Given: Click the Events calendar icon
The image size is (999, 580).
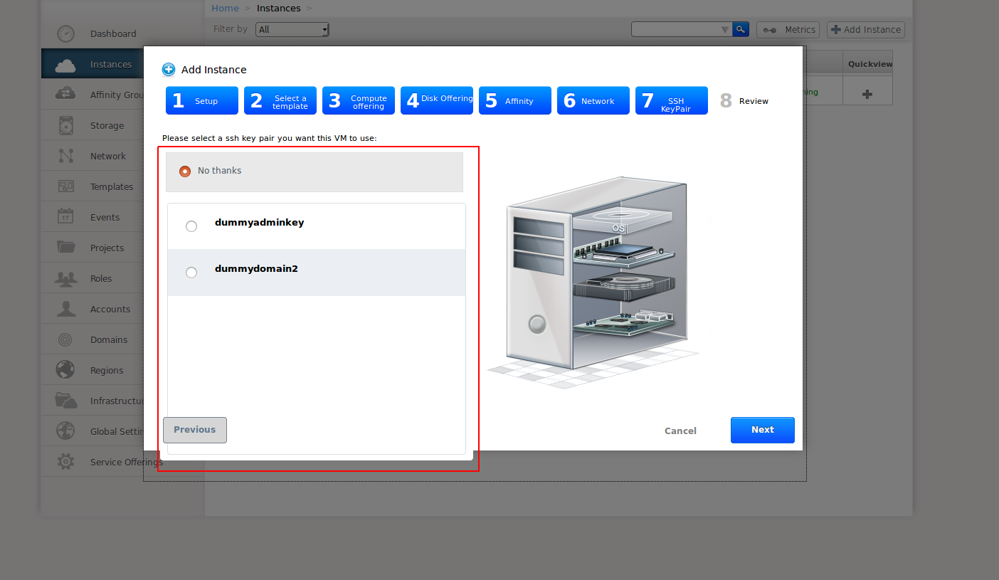Looking at the screenshot, I should (x=65, y=217).
